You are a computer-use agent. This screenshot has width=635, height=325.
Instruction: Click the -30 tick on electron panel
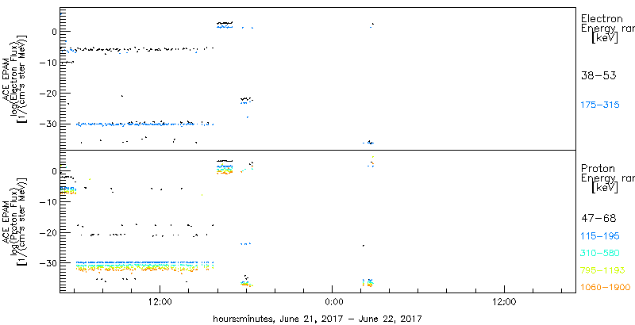[47, 124]
